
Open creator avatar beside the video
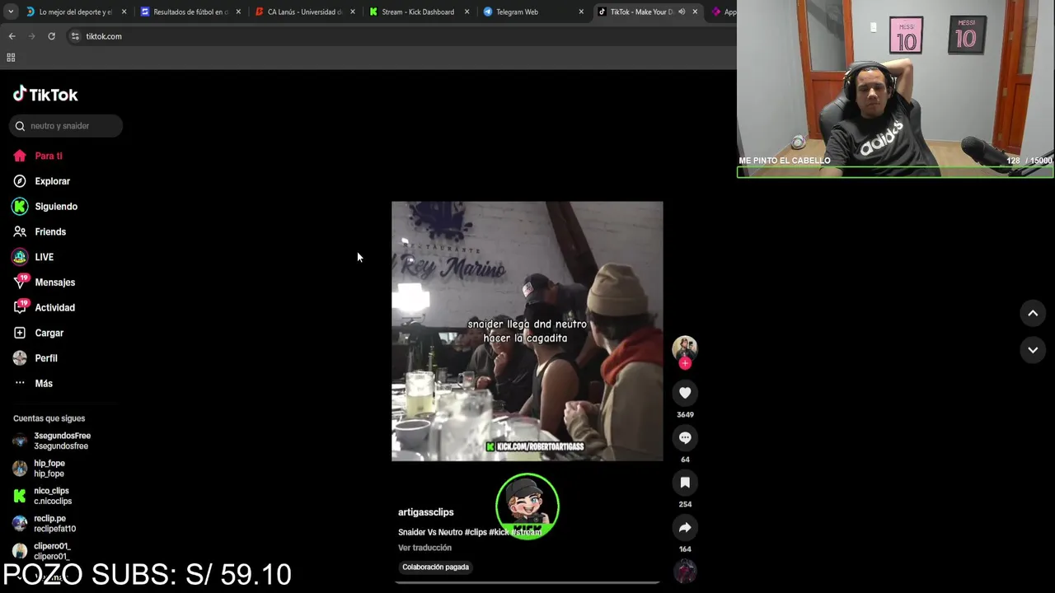tap(685, 348)
